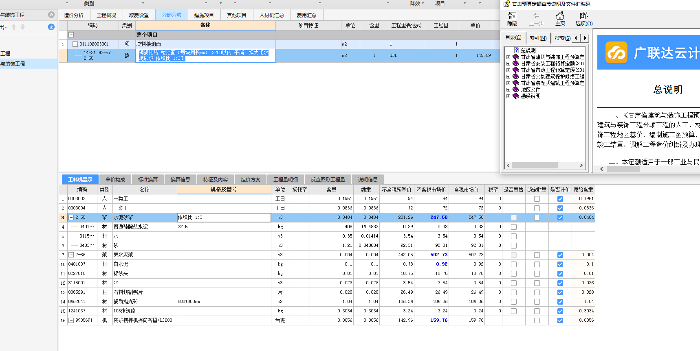Viewport: 700px width, 351px height.
Task: Check 锁定数量 for 一类工 row
Action: pyautogui.click(x=537, y=199)
